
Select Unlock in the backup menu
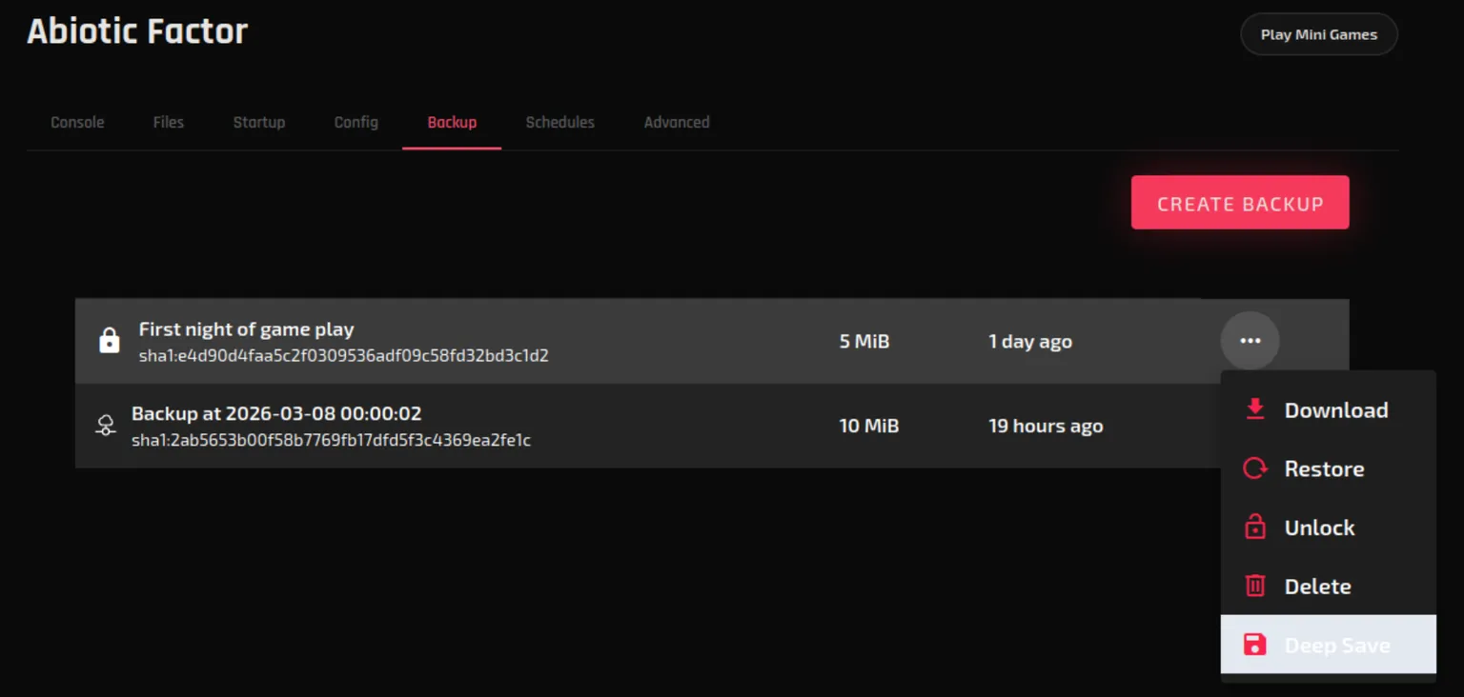1329,528
